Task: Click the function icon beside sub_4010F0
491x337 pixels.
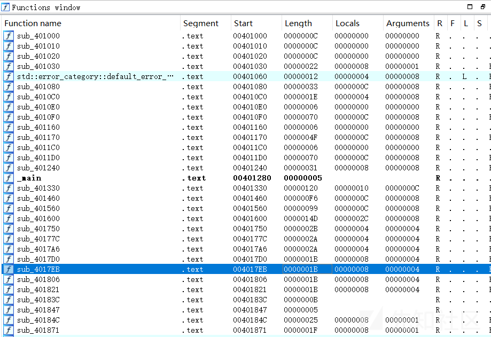Action: [x=9, y=117]
